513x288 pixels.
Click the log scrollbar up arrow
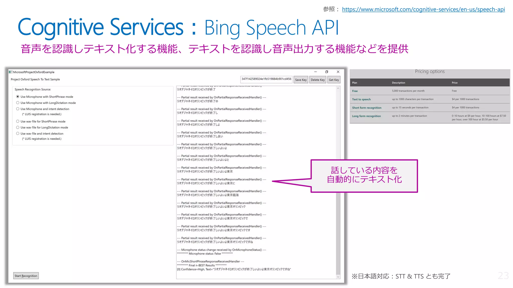(x=338, y=88)
